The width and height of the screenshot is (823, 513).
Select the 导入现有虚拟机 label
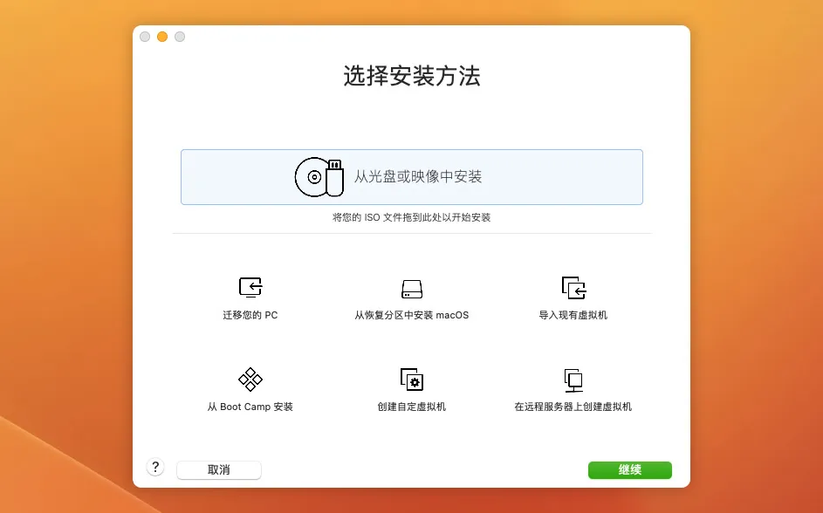point(573,315)
